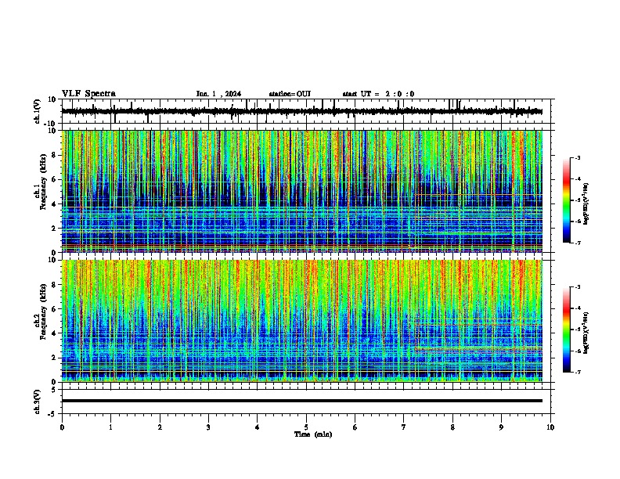
Task: Click time axis tick label 9
Action: coord(501,427)
